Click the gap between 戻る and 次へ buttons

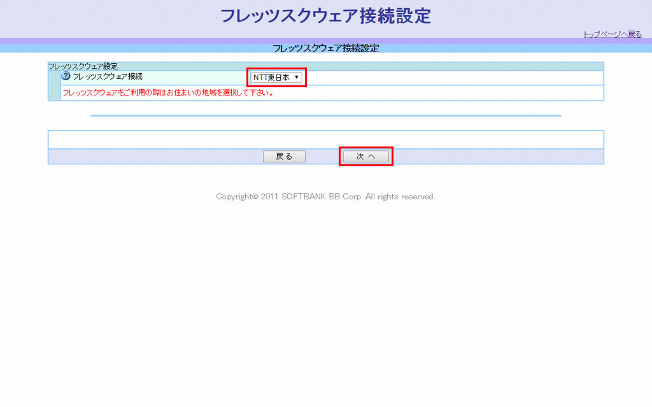(323, 157)
